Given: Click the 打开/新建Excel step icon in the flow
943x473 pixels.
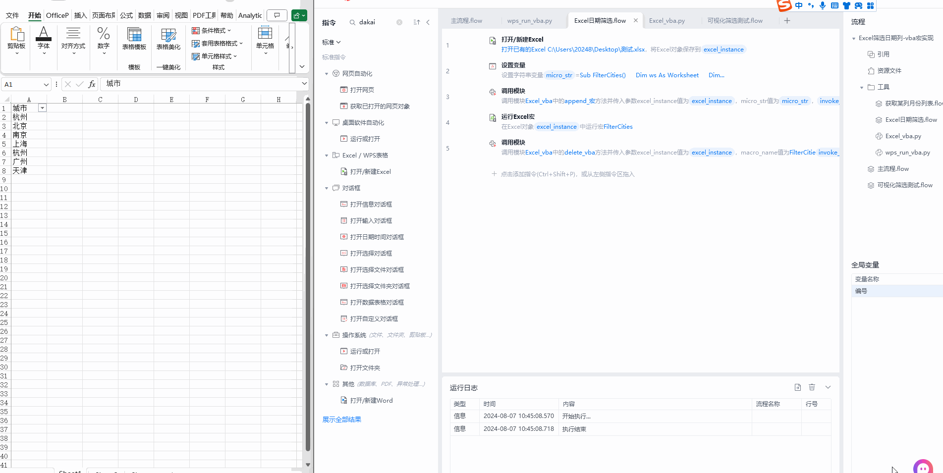Looking at the screenshot, I should 493,41.
